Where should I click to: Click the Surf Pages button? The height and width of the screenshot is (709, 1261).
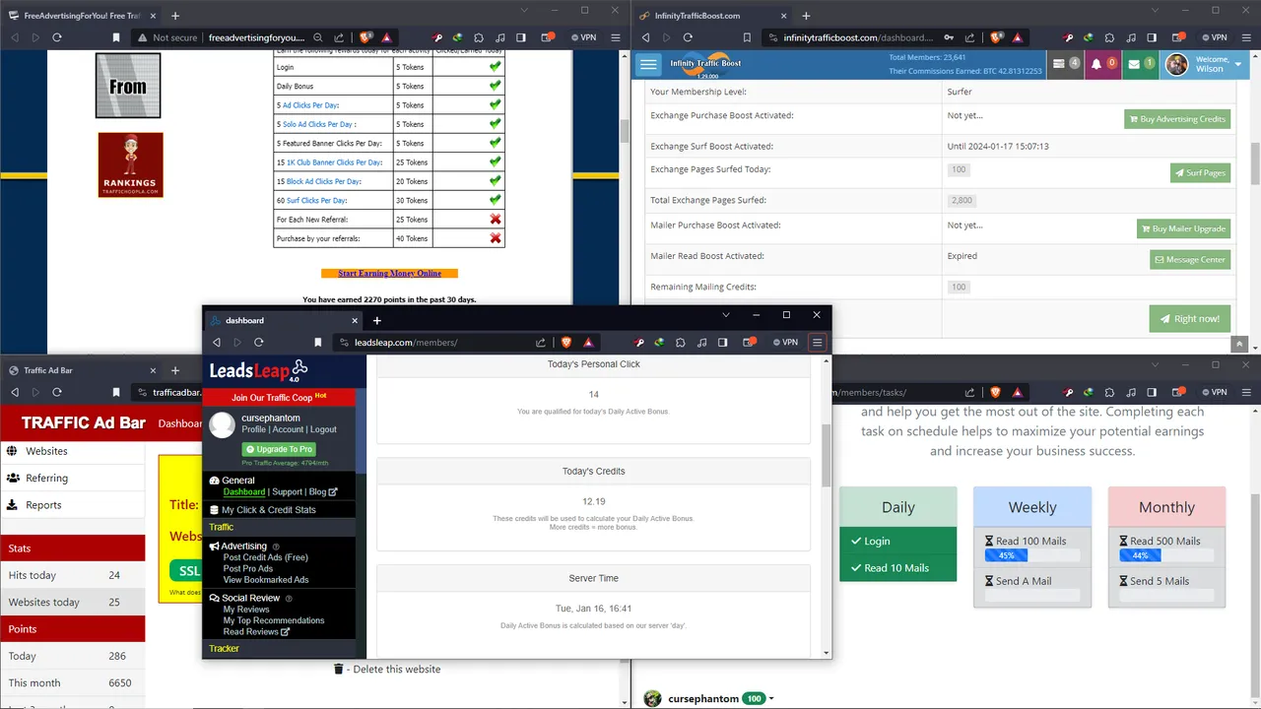[1200, 172]
